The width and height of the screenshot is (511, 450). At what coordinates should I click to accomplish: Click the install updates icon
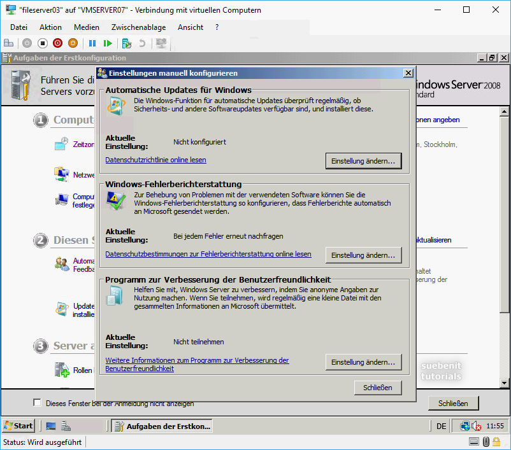62,309
